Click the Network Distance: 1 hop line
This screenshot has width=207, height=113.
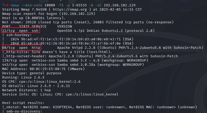(26, 90)
